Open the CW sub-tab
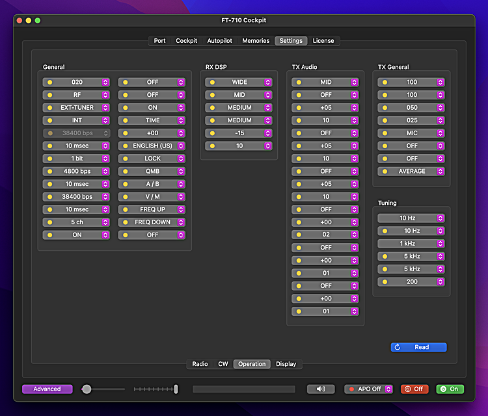Screen dimensions: 488x416 [x=223, y=364]
